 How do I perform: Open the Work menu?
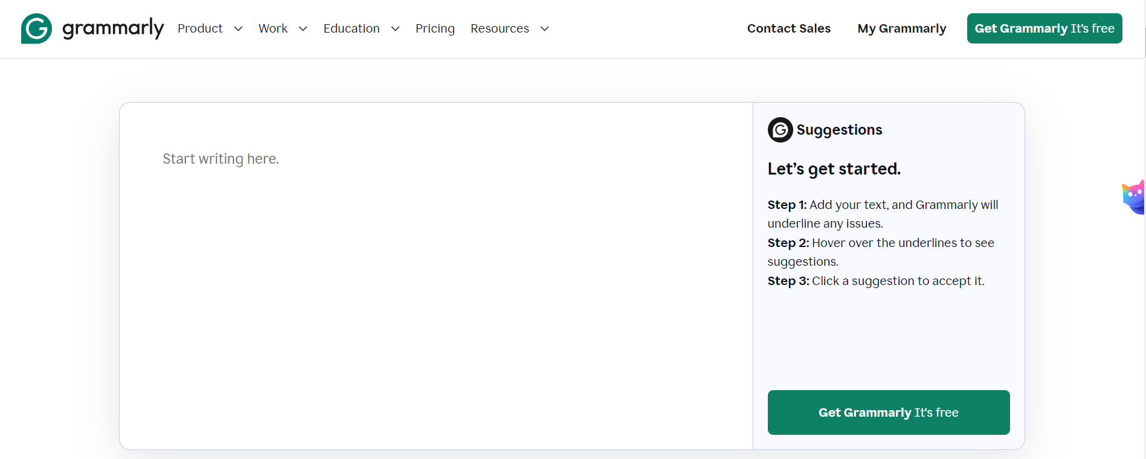pyautogui.click(x=273, y=28)
